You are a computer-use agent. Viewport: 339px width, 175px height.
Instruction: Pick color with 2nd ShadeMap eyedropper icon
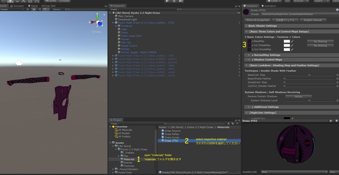coord(292,50)
